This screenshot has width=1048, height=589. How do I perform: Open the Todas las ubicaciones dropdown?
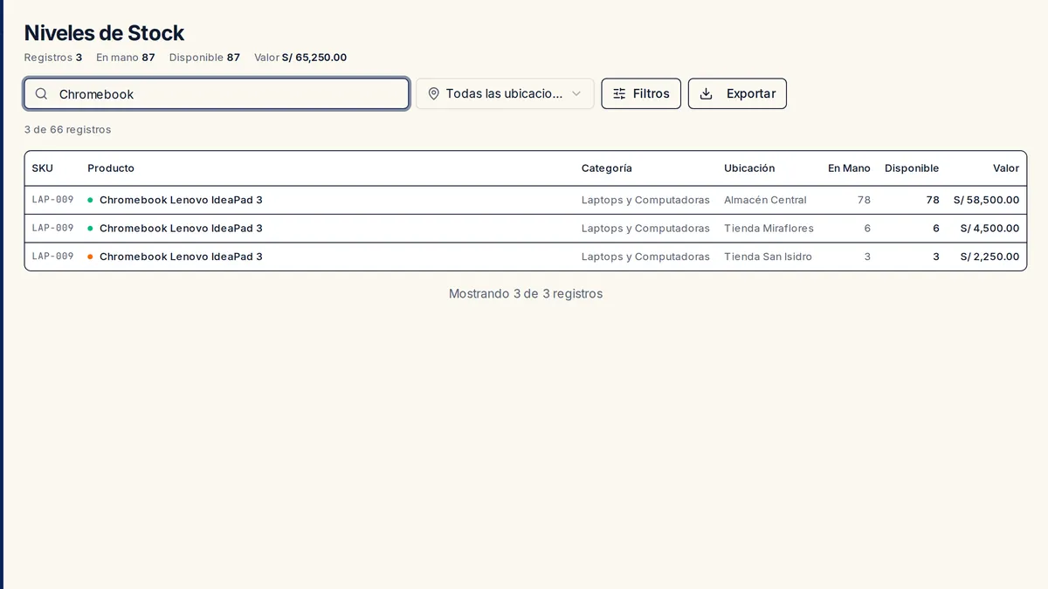pos(505,93)
